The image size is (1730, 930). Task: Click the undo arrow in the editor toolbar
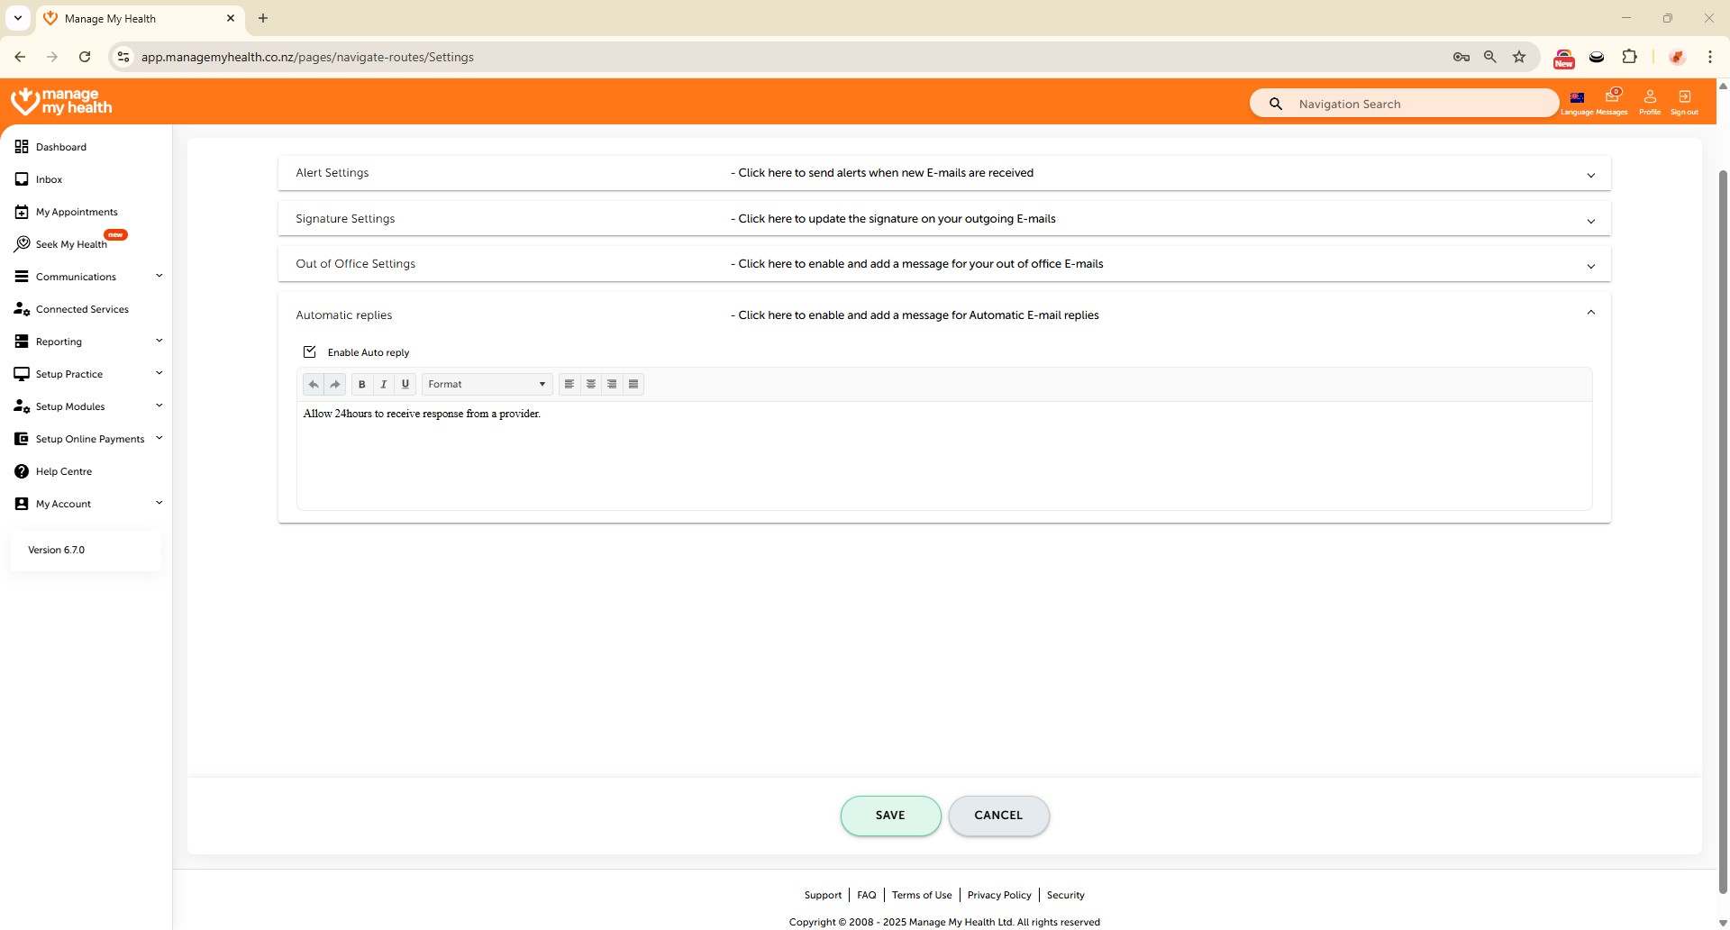[x=314, y=384]
